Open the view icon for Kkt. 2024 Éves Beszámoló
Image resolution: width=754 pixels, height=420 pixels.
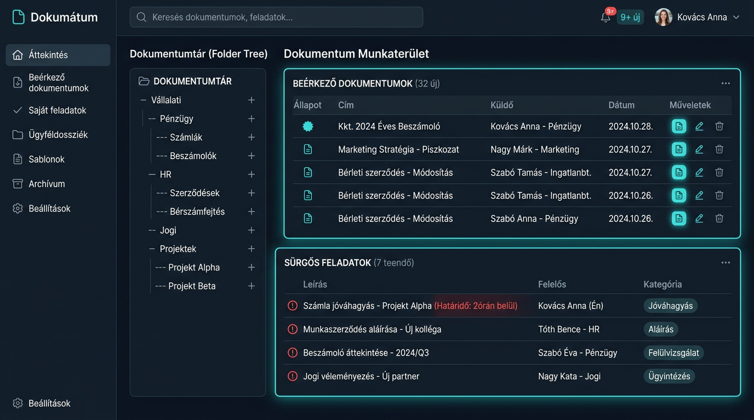(x=679, y=126)
